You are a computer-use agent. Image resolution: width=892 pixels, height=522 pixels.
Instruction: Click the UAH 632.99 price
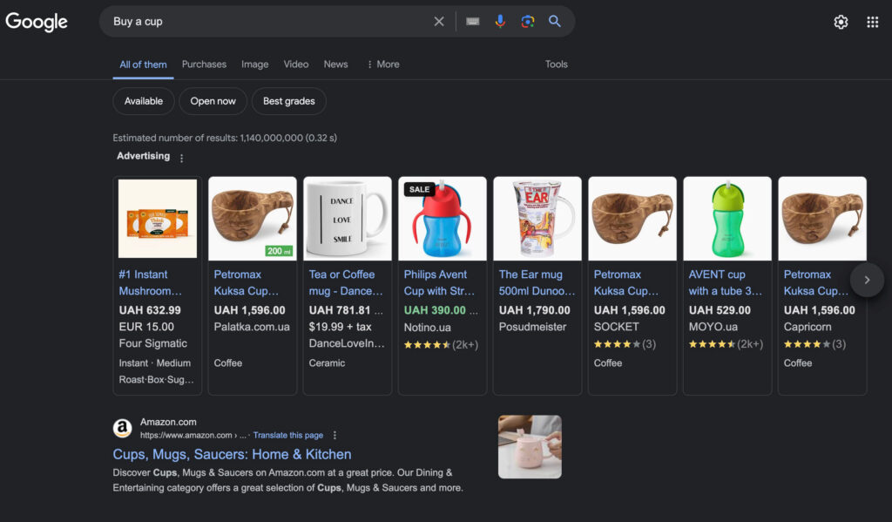pyautogui.click(x=150, y=310)
